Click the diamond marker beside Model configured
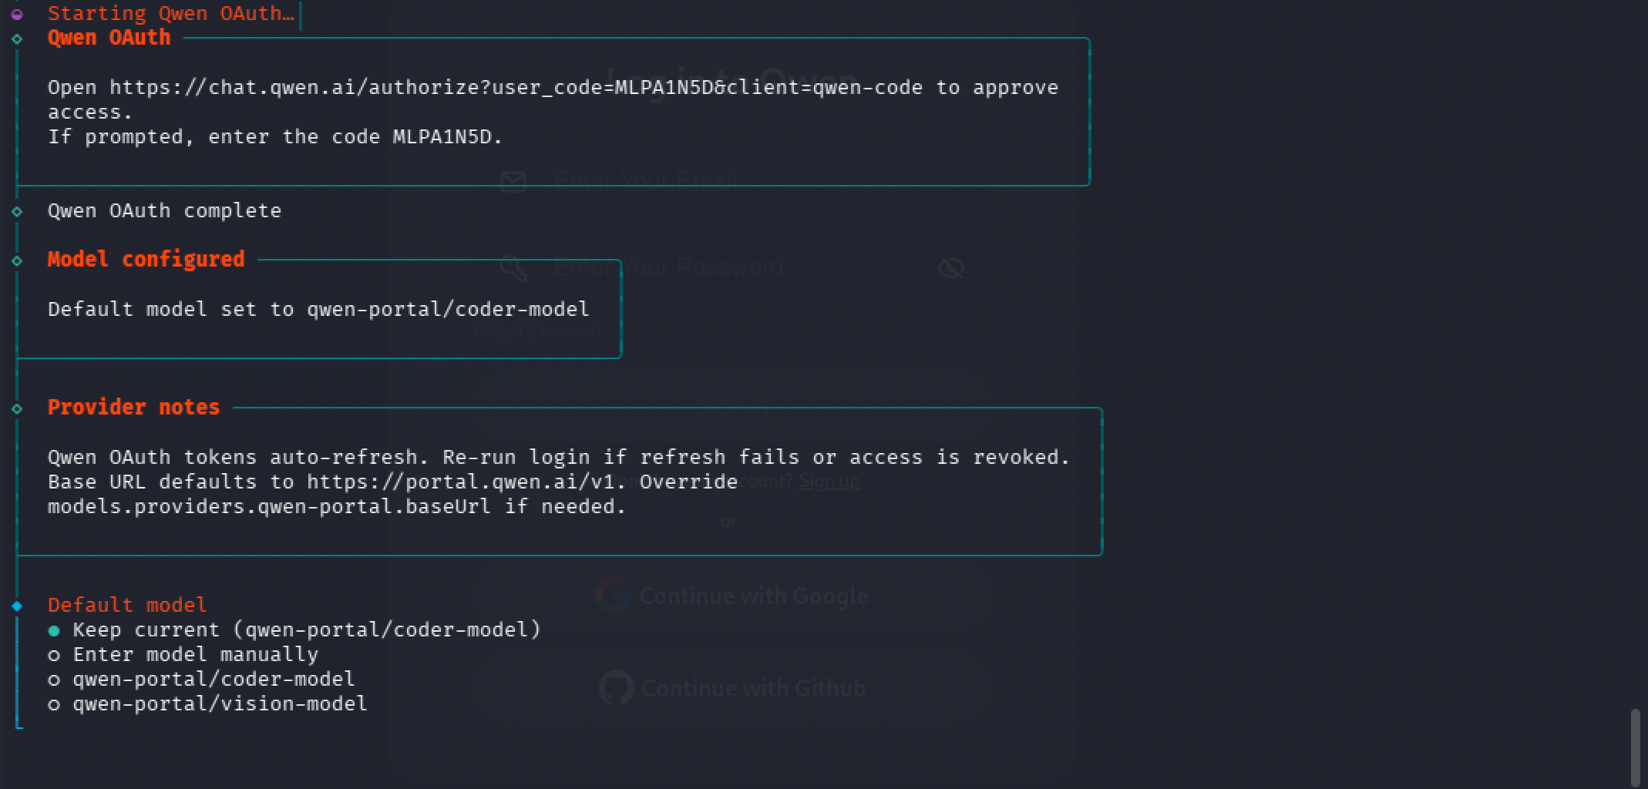This screenshot has height=789, width=1648. pos(17,260)
